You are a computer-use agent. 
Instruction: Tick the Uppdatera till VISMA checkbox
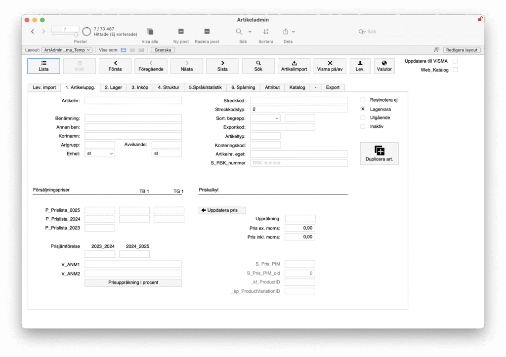pos(455,61)
